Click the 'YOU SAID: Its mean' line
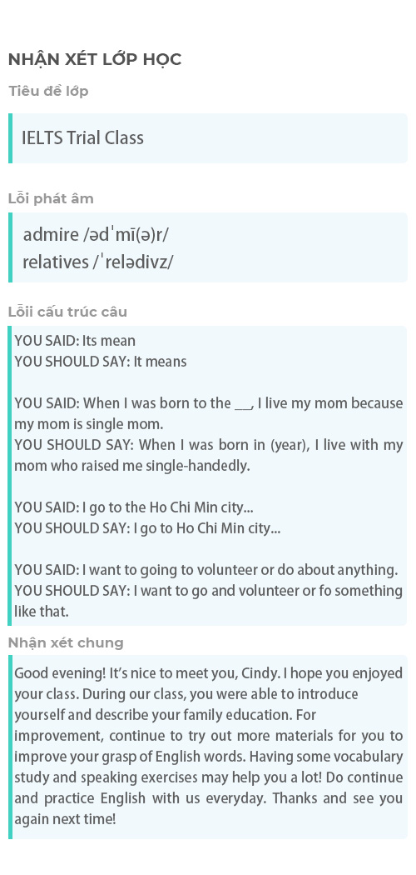Screen dimensions: 416x875 click(75, 341)
